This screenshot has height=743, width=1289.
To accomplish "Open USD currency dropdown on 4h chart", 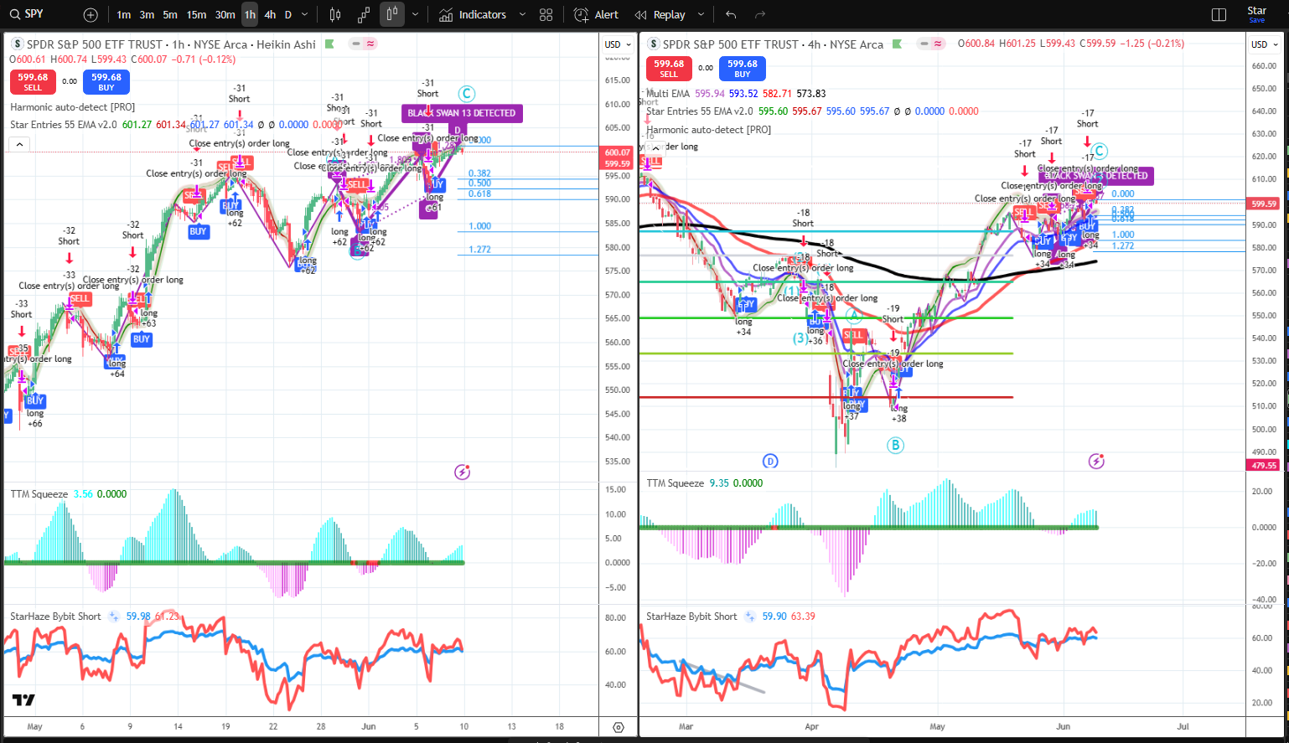I will point(1266,44).
